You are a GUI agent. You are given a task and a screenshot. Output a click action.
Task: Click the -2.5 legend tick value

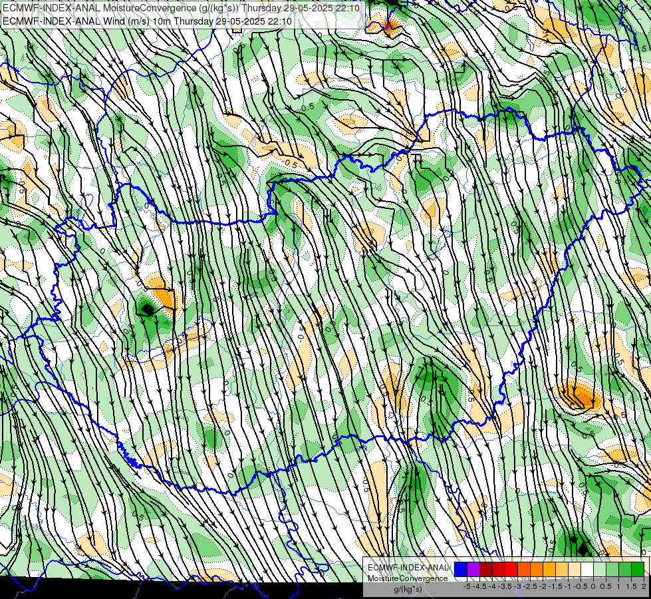coord(530,586)
